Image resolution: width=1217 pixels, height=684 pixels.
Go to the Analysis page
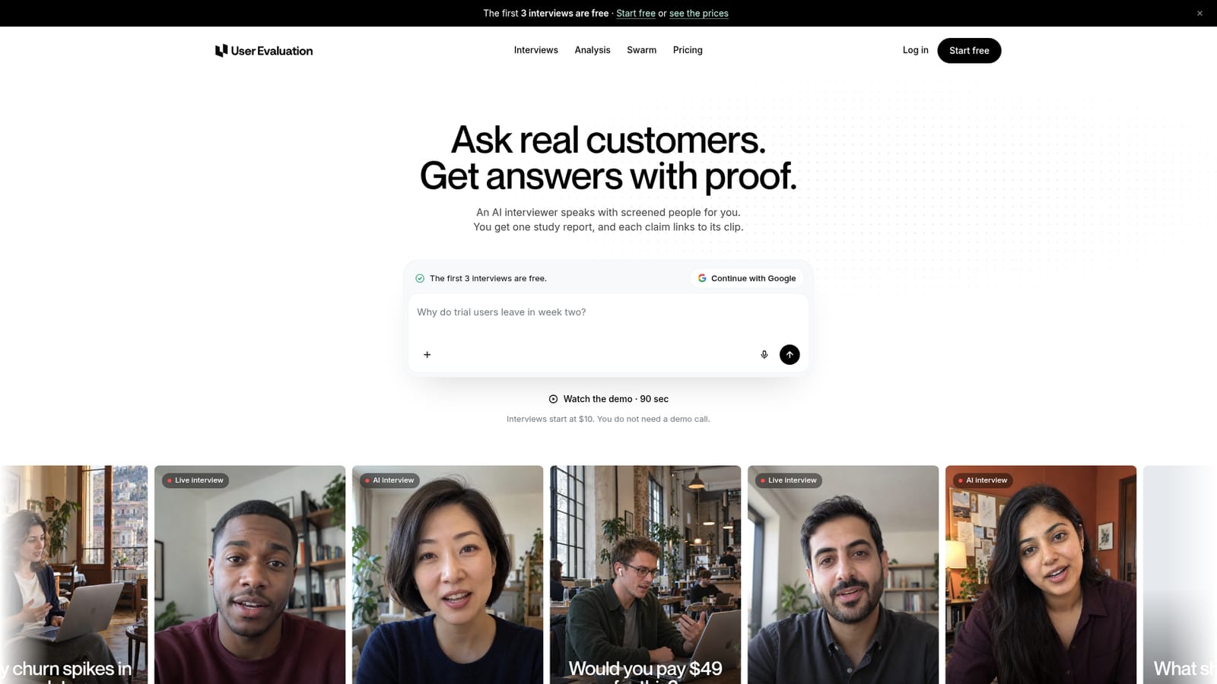[x=593, y=50]
